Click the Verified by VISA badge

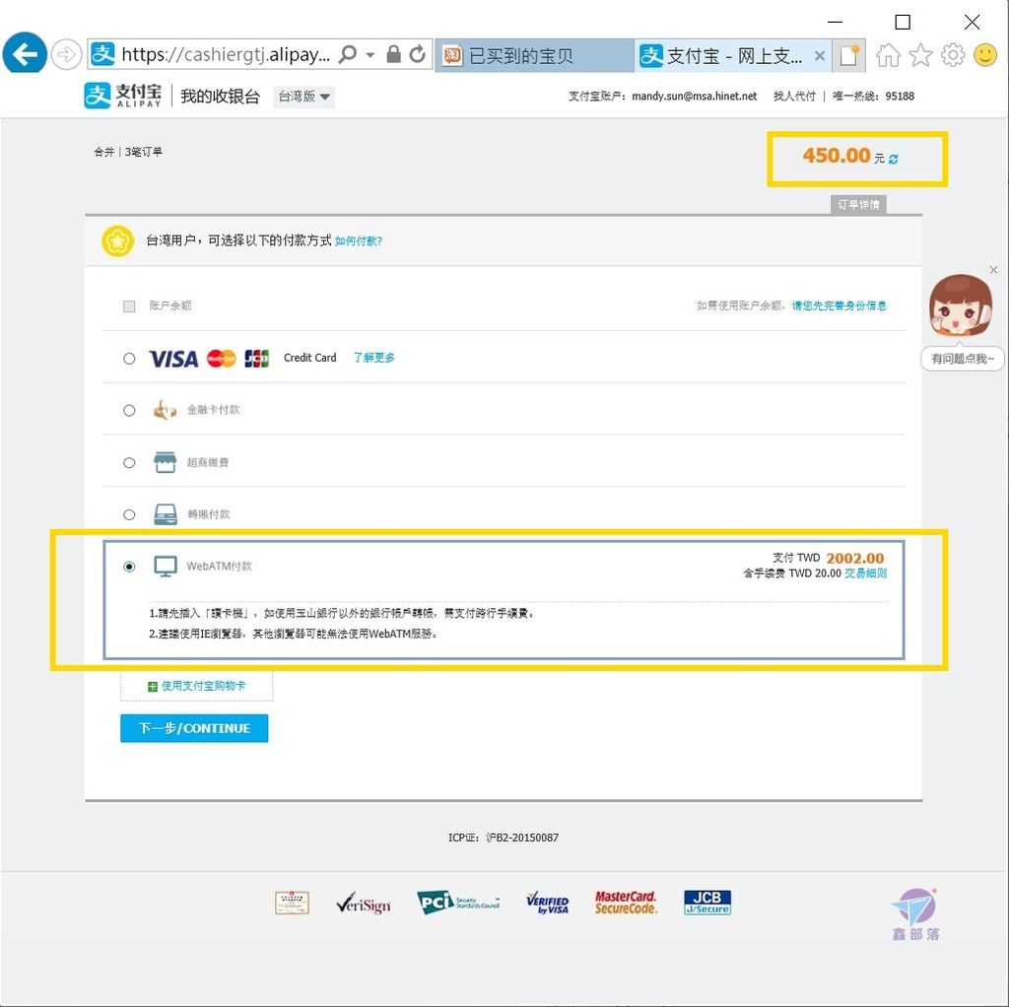tap(548, 903)
